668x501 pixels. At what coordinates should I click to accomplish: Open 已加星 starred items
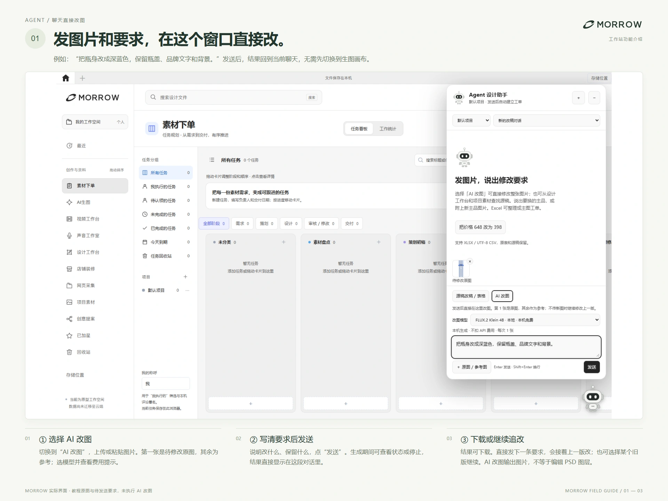[95, 336]
